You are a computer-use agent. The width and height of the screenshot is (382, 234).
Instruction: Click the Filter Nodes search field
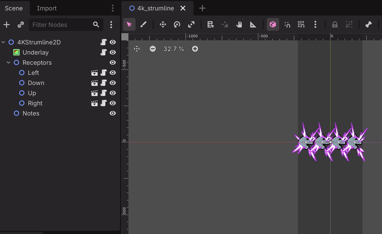coord(66,25)
